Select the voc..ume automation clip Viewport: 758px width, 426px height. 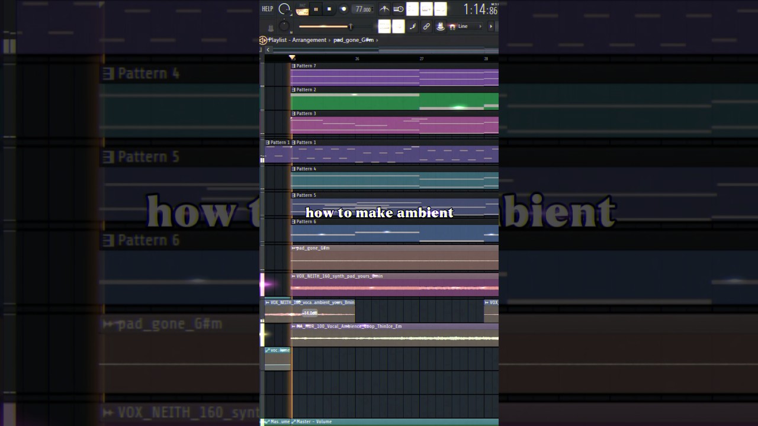[278, 359]
